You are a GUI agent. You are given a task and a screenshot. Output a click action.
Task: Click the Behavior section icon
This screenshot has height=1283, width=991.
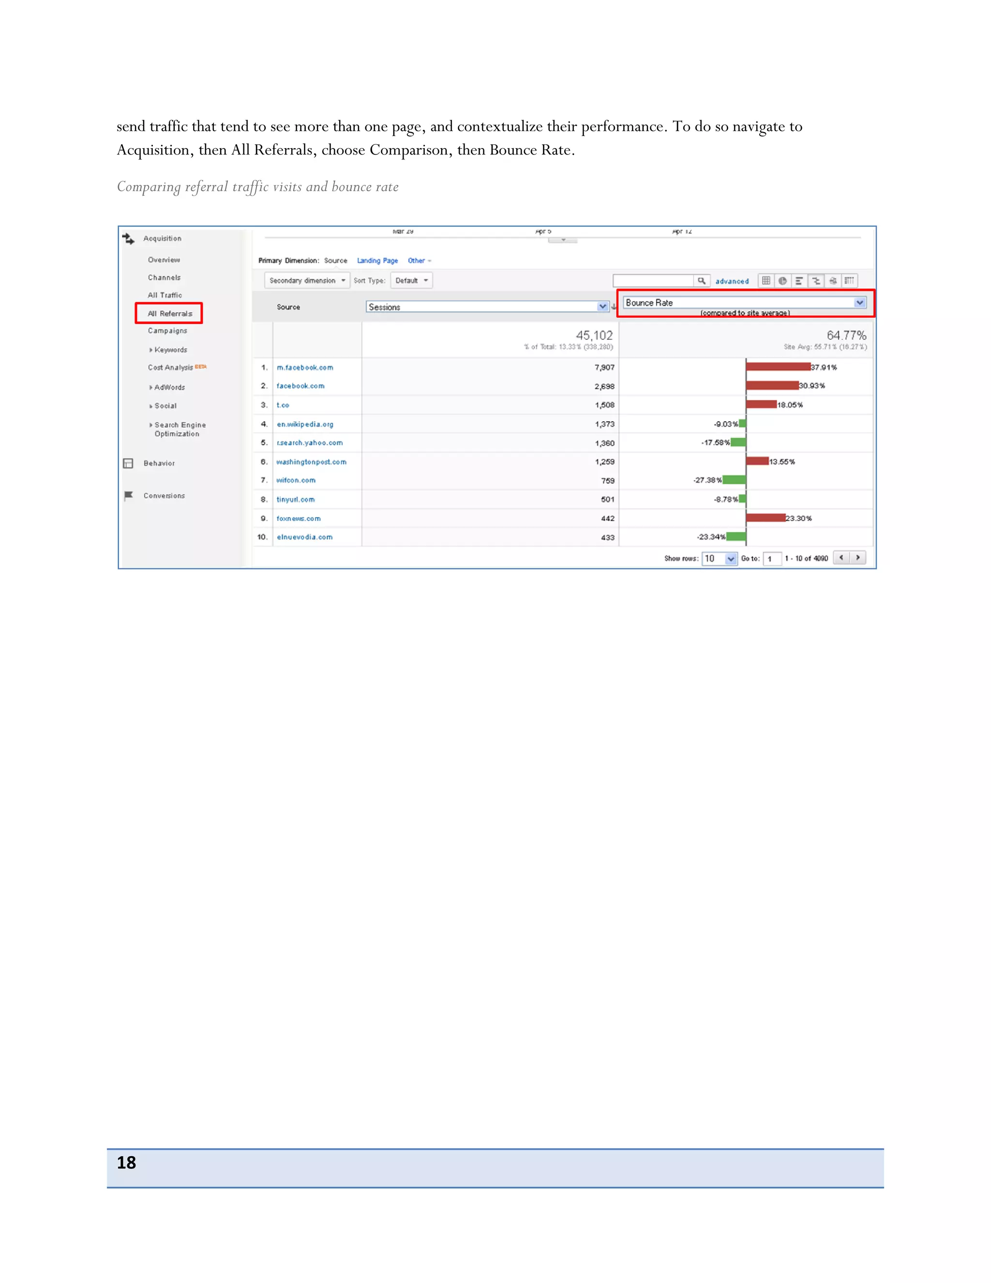coord(128,463)
